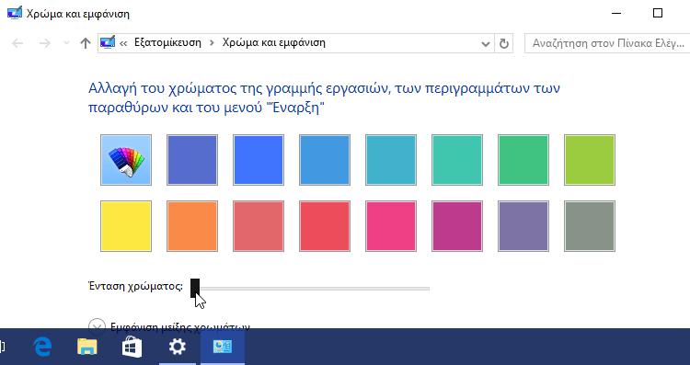The image size is (690, 365).
Task: Pick the lavender purple swatch
Action: coord(523,226)
